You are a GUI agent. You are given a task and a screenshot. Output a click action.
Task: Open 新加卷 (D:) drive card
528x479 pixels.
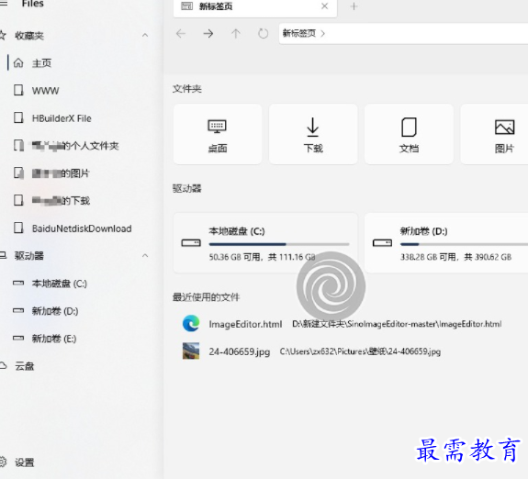tap(446, 243)
